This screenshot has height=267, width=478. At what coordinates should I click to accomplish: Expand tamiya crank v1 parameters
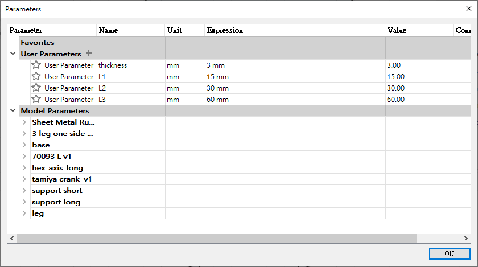[x=24, y=179]
